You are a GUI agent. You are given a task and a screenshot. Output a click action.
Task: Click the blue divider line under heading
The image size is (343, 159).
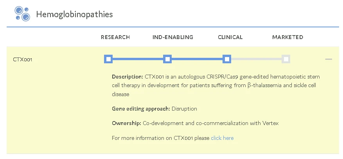[172, 27]
